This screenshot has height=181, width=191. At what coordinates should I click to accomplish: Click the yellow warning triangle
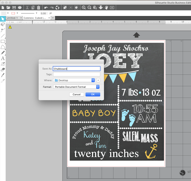pos(10,27)
